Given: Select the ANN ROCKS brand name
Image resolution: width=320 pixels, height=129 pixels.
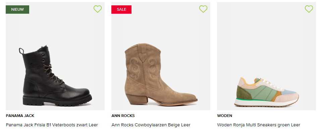Looking at the screenshot, I should point(123,116).
